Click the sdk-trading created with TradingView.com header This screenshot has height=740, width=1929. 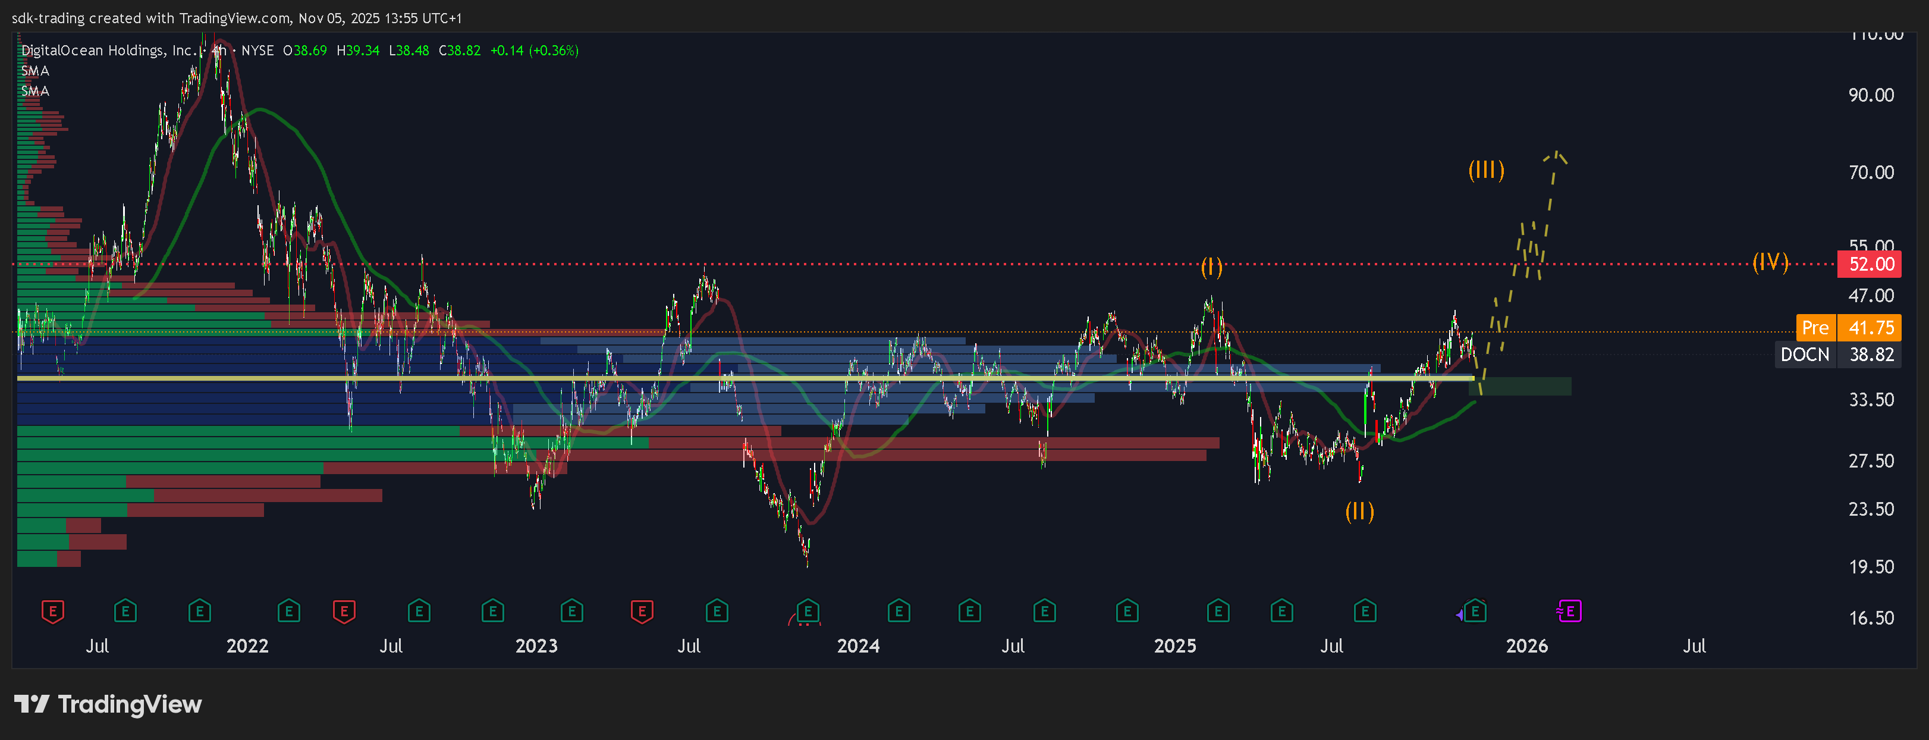237,18
